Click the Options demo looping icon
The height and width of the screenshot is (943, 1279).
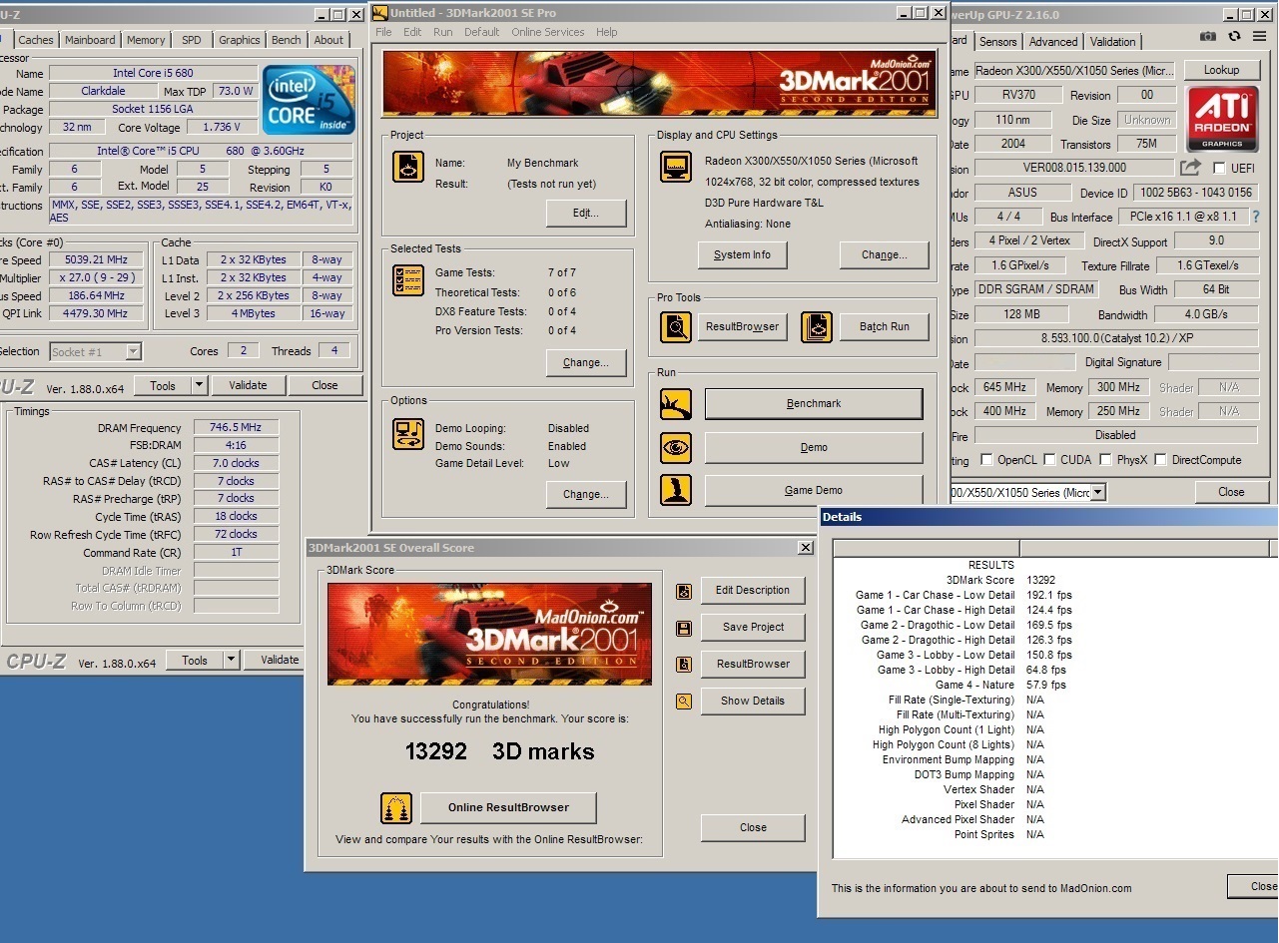coord(408,433)
